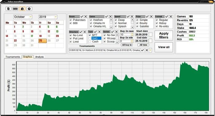Switch to the Tournaments tab

pyautogui.click(x=13, y=57)
